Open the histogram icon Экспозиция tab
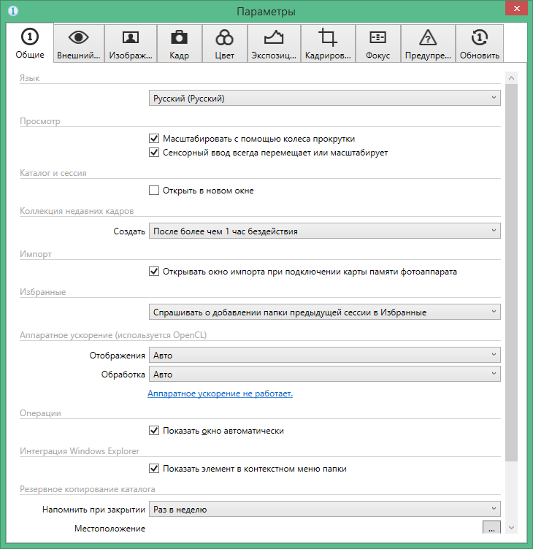This screenshot has width=533, height=549. point(273,43)
